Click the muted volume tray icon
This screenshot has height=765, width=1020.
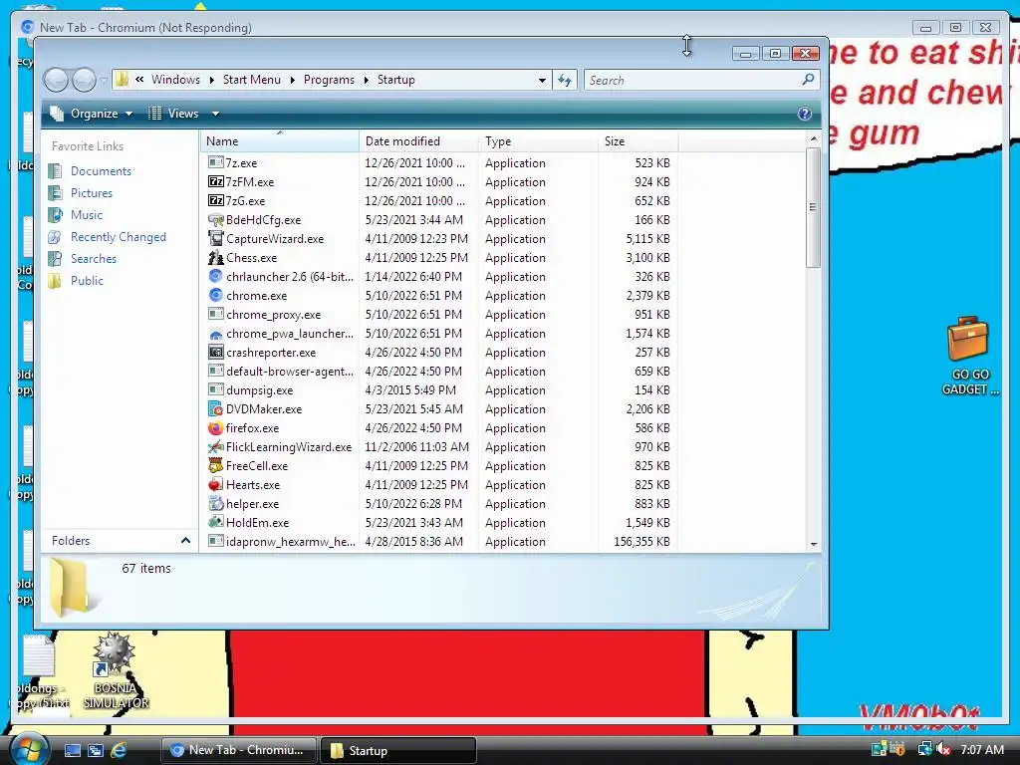coord(942,749)
